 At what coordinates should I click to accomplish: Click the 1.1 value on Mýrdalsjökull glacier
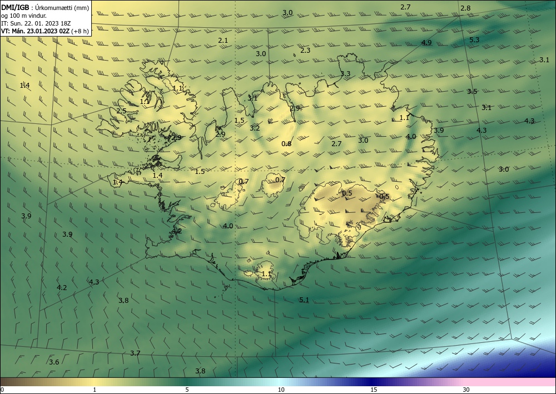[266, 274]
